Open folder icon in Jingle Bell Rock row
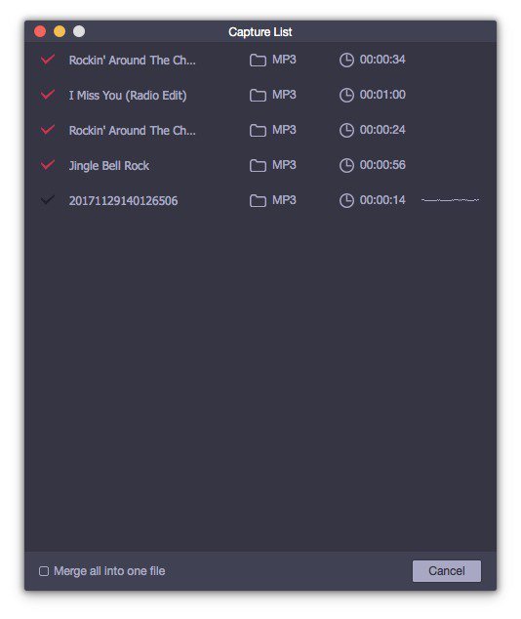Image resolution: width=521 pixels, height=619 pixels. [x=258, y=166]
